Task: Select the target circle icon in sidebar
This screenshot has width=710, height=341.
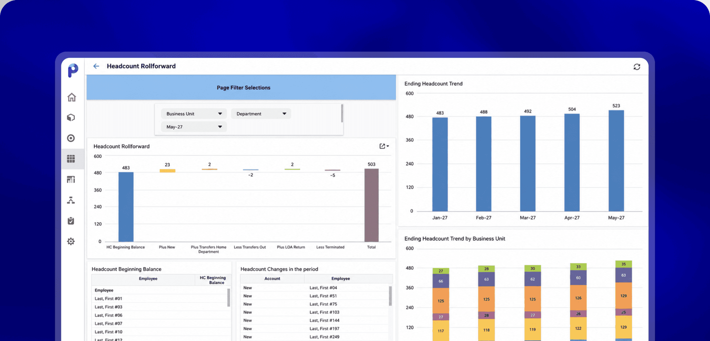Action: (71, 138)
